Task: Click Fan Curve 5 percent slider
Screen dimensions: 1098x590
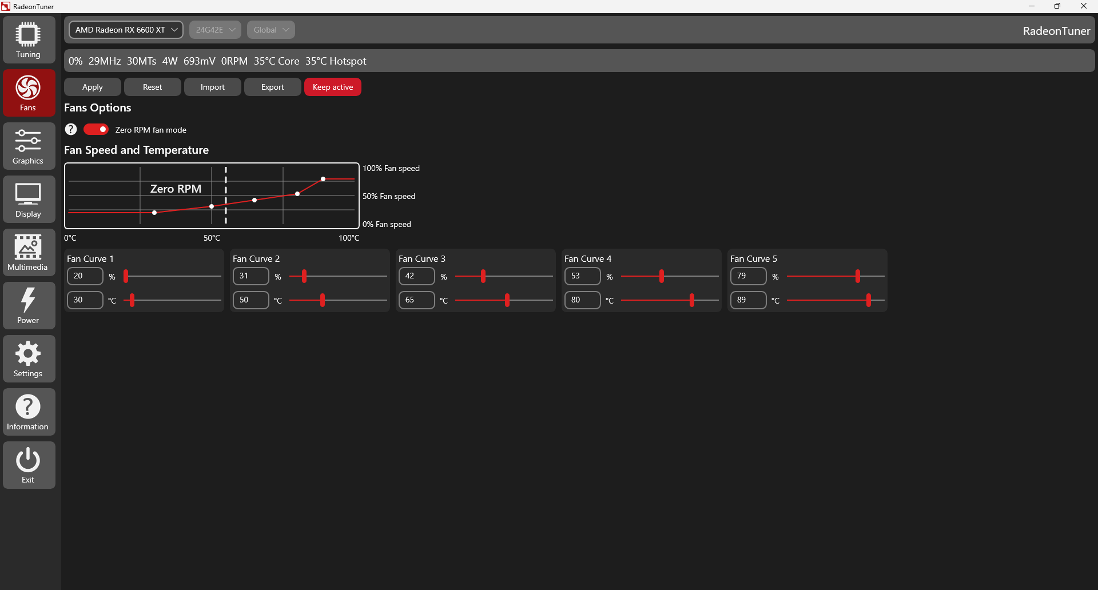Action: point(836,276)
